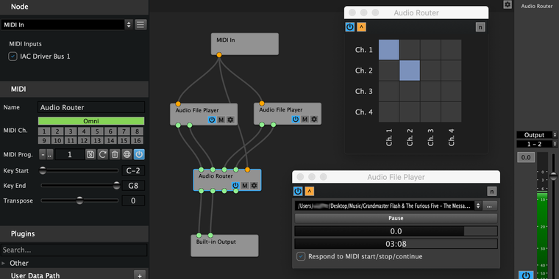Screen dimensions: 559x279
Task: Bypass the right Audio File Player node
Action: (296, 119)
